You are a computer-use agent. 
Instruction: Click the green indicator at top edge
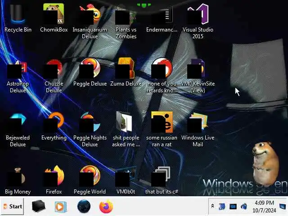click(144, 5)
